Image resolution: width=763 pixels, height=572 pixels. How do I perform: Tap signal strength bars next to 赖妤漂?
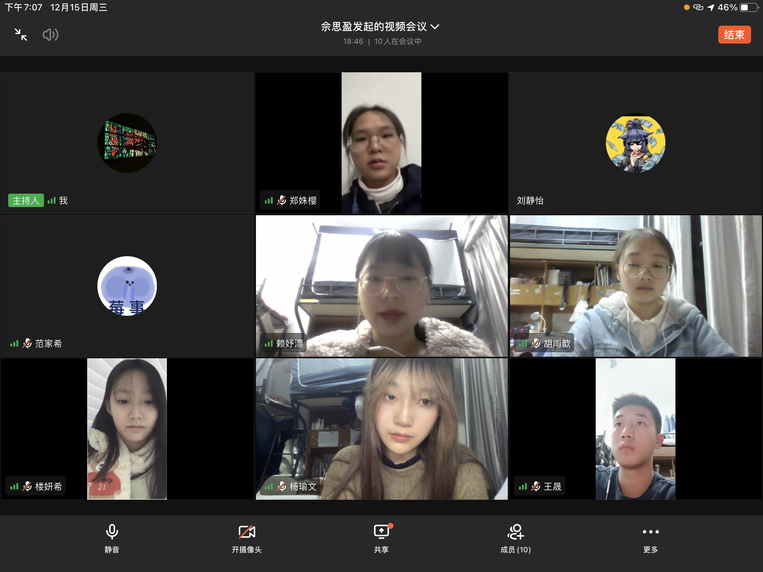point(269,343)
